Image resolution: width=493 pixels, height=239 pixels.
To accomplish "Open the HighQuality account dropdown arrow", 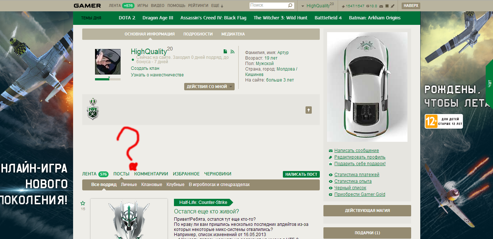I will (303, 6).
